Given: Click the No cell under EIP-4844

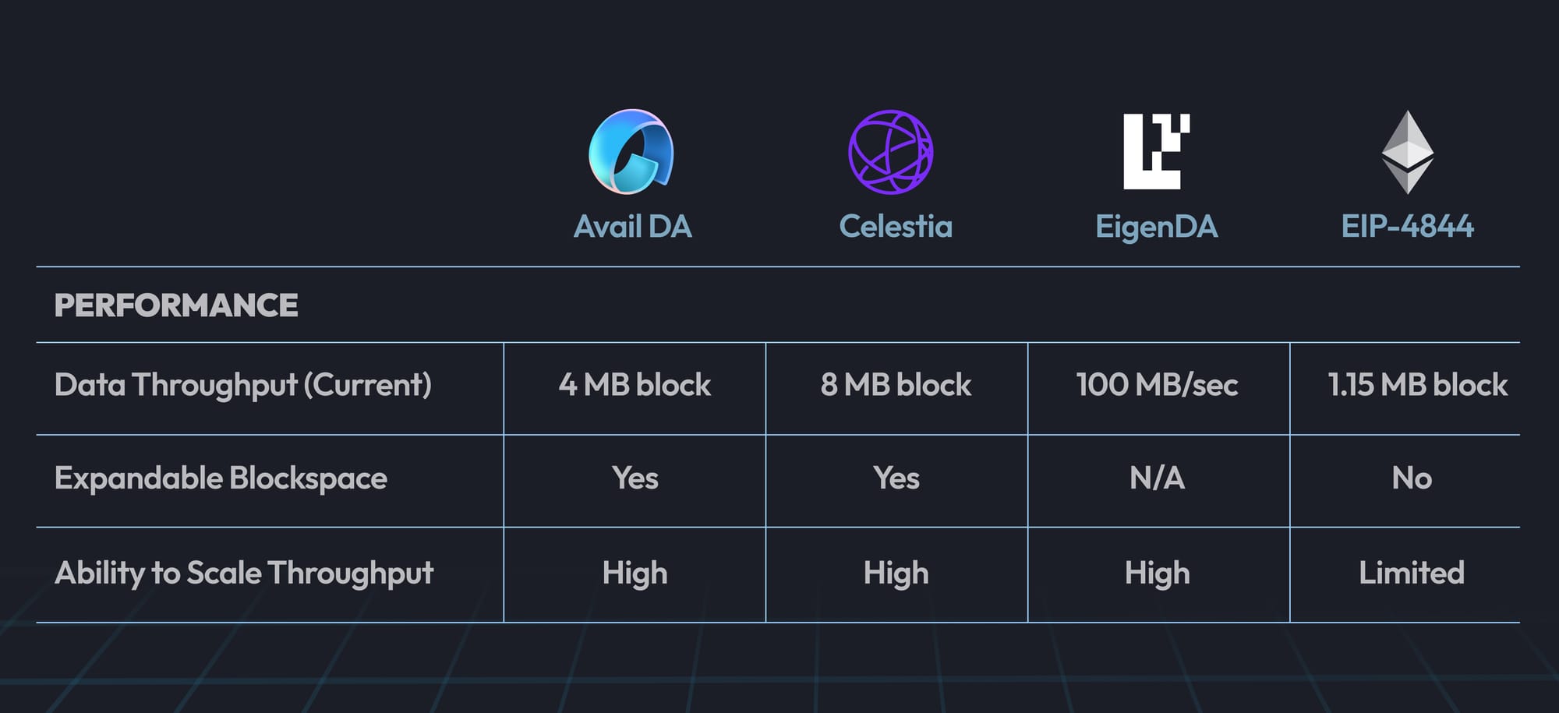Looking at the screenshot, I should tap(1412, 478).
